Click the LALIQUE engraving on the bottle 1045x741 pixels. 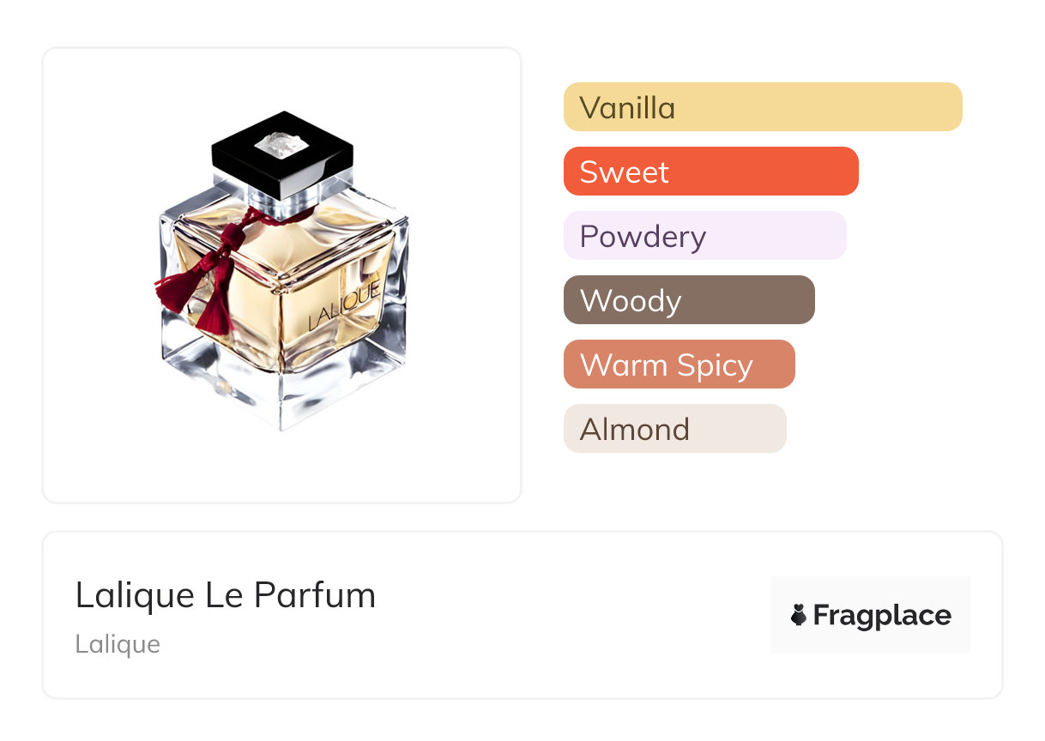click(344, 304)
